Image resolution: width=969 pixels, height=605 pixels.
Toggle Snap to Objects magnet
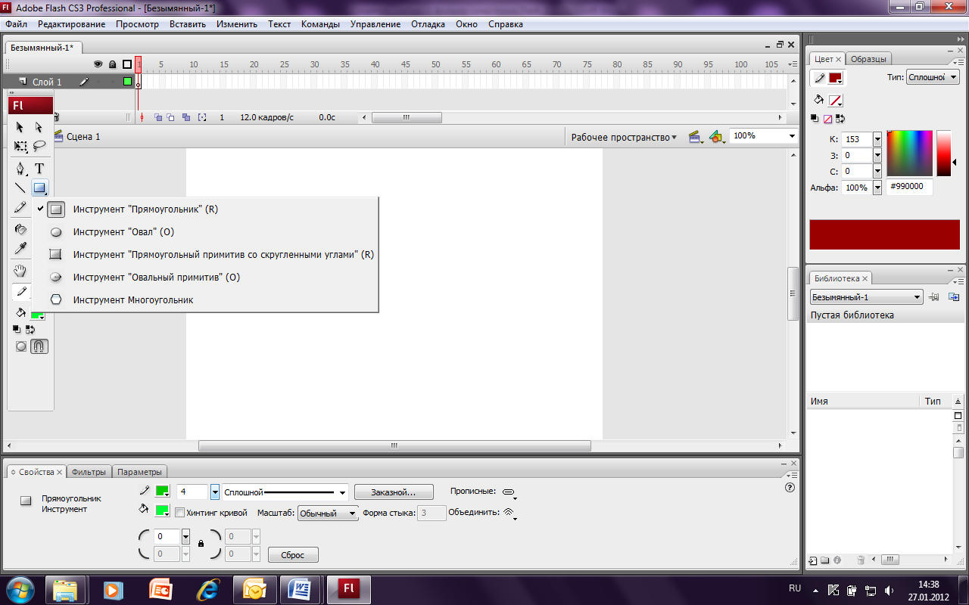tap(39, 346)
